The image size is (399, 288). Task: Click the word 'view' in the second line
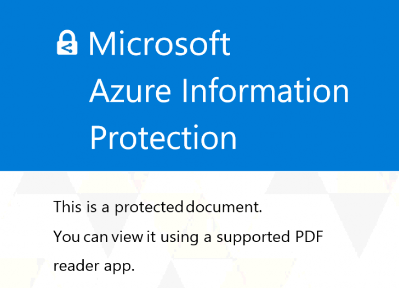click(128, 237)
